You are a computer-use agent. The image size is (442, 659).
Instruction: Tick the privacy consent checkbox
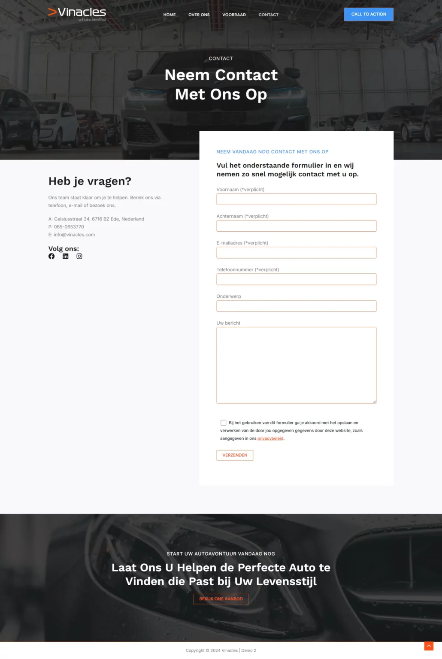click(223, 423)
